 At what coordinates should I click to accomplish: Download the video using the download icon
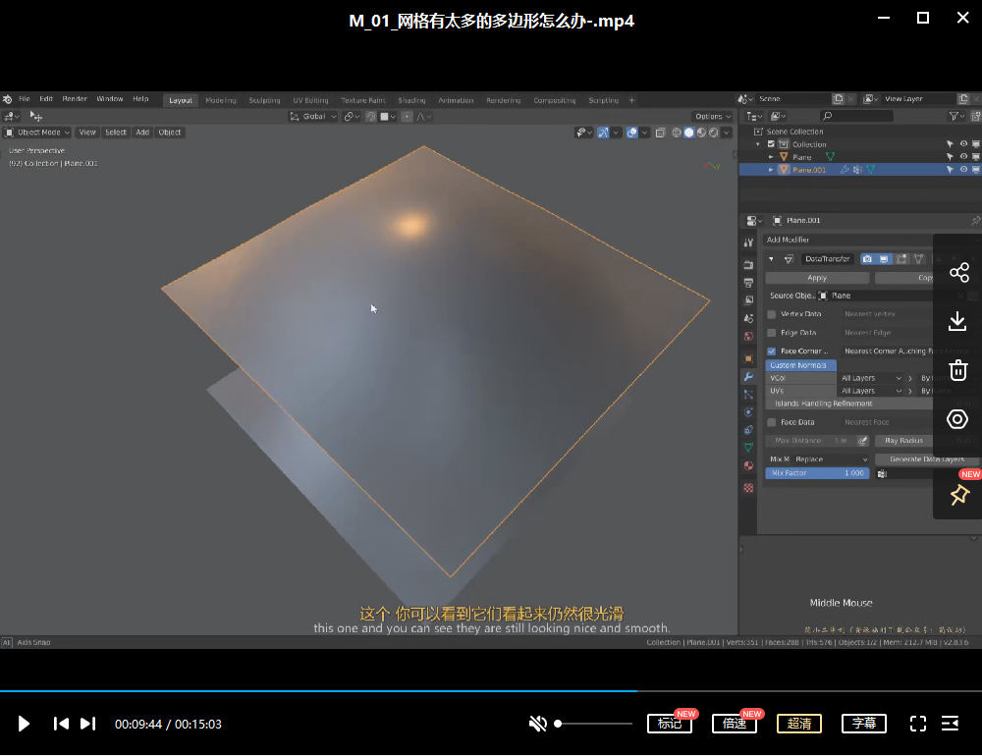(958, 321)
